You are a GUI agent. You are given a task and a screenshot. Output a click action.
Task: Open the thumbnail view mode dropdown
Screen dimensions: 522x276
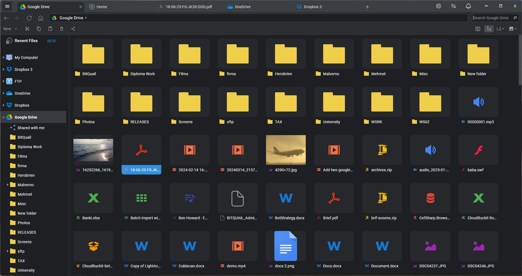pos(513,29)
